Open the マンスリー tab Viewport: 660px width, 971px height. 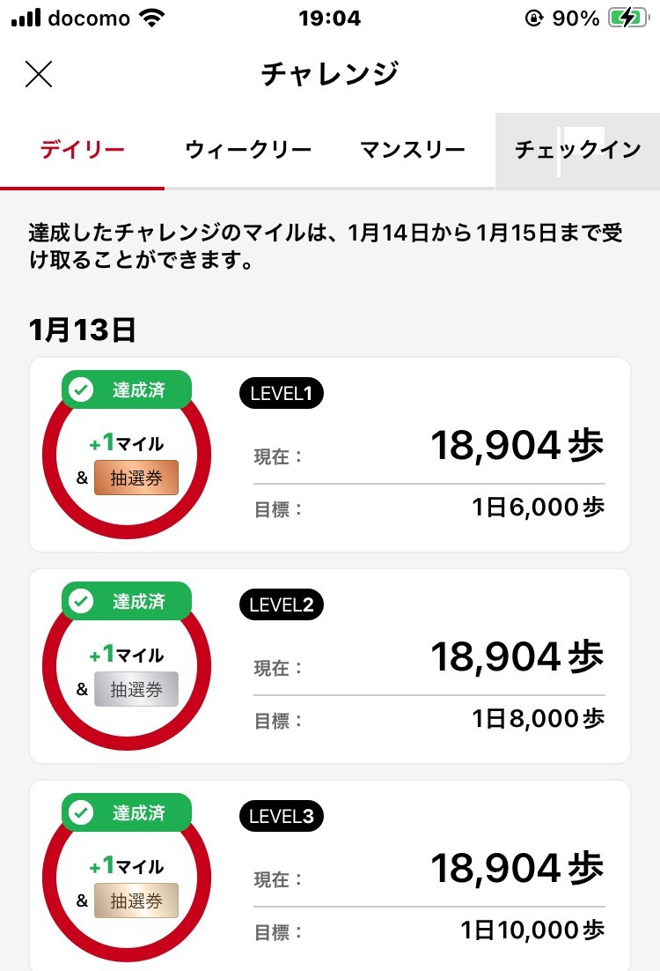[413, 150]
